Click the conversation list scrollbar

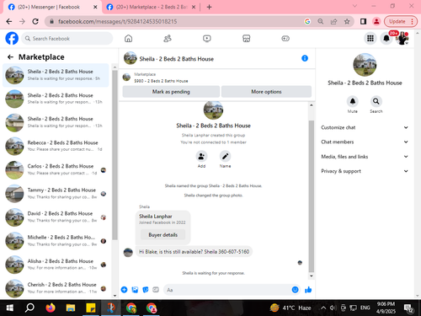pyautogui.click(x=115, y=154)
